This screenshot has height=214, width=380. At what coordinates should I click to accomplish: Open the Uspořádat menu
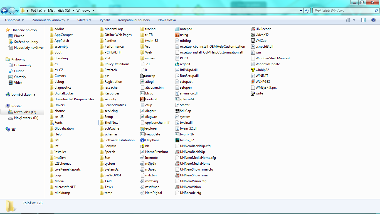coord(14,20)
